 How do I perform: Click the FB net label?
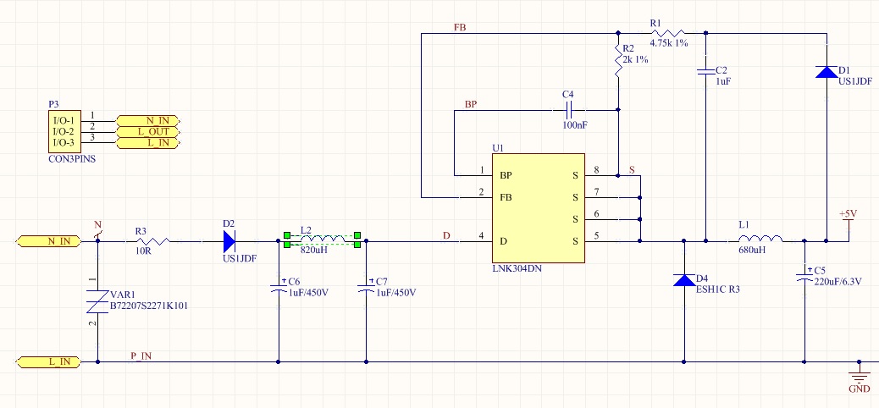point(460,27)
